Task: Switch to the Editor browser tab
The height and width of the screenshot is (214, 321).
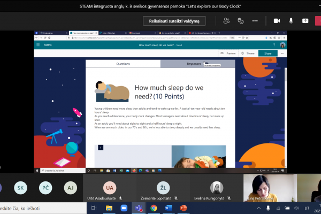Action: click(113, 33)
